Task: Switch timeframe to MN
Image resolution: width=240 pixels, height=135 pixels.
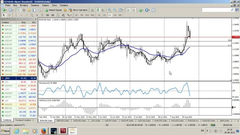Action: (120, 15)
